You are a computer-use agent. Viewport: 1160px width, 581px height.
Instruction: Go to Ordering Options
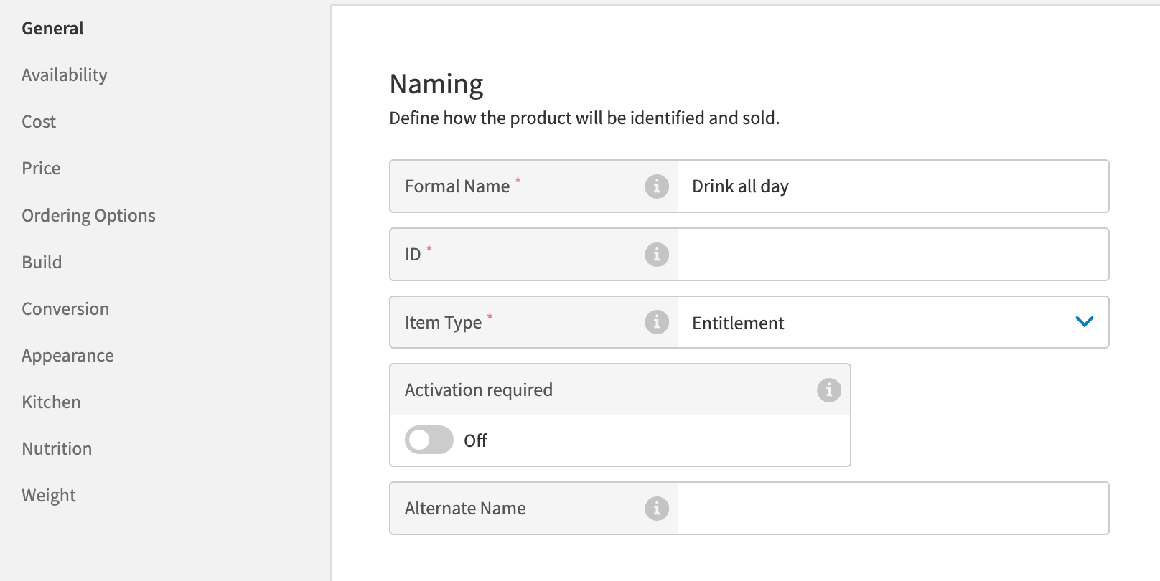point(88,215)
